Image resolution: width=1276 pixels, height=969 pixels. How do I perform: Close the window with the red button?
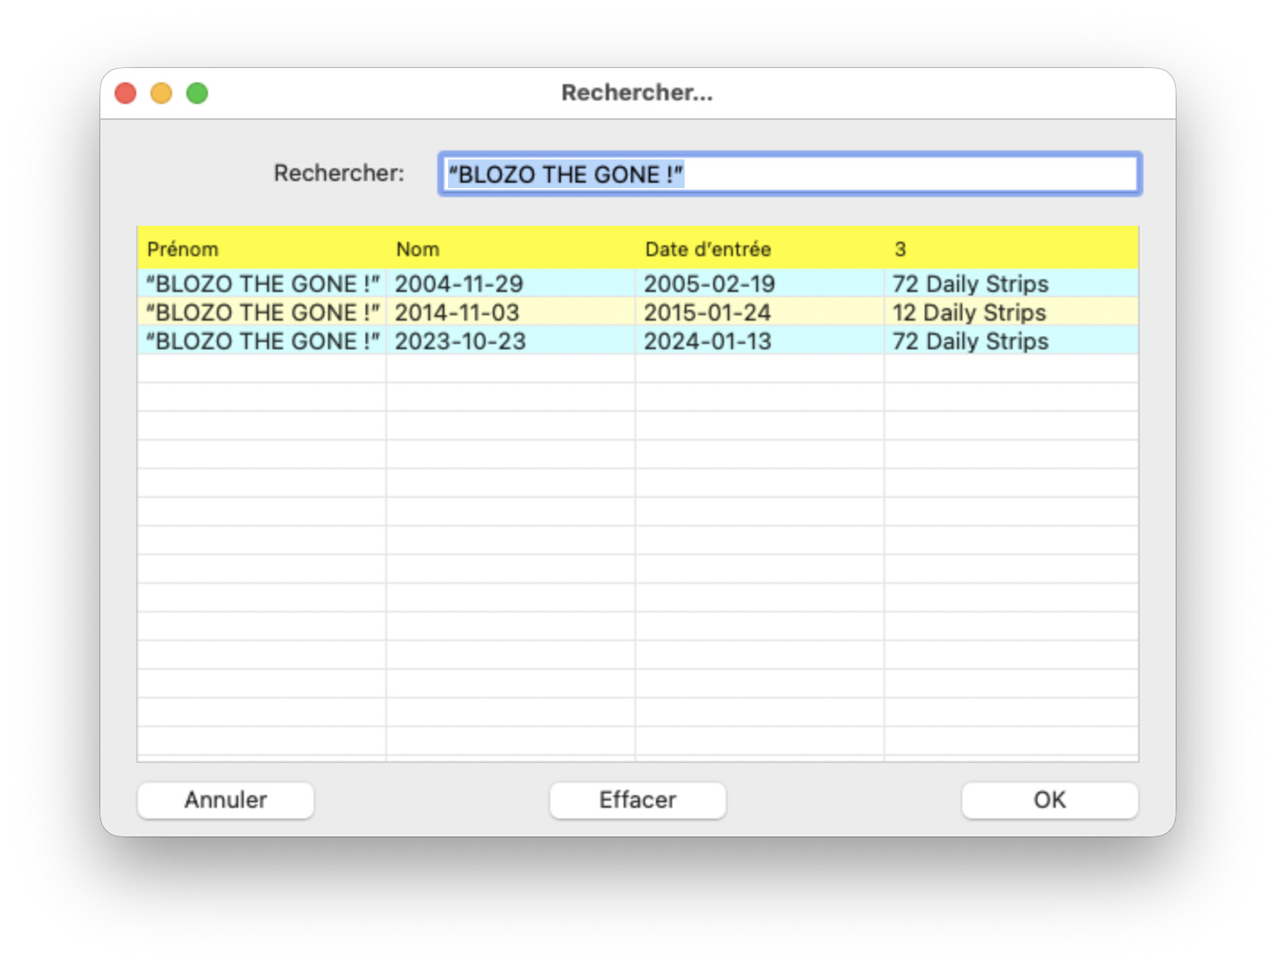coord(125,93)
